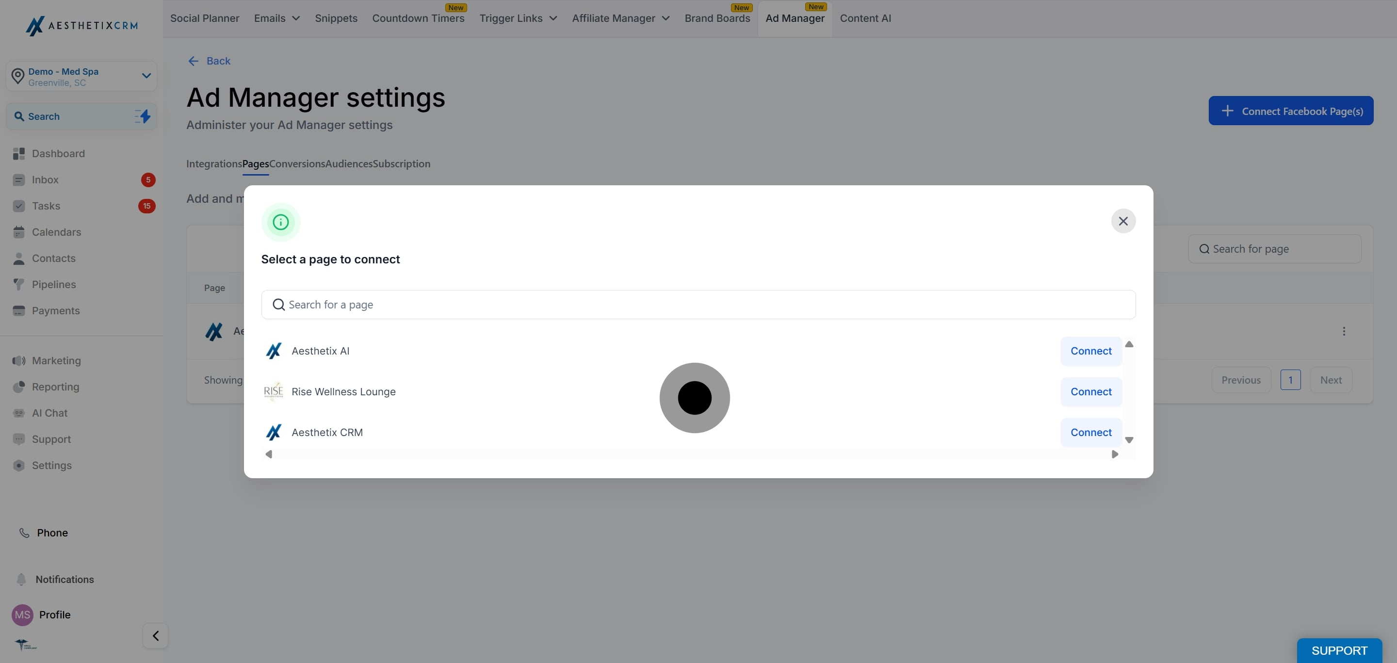Open Reporting in the sidebar

click(x=55, y=387)
